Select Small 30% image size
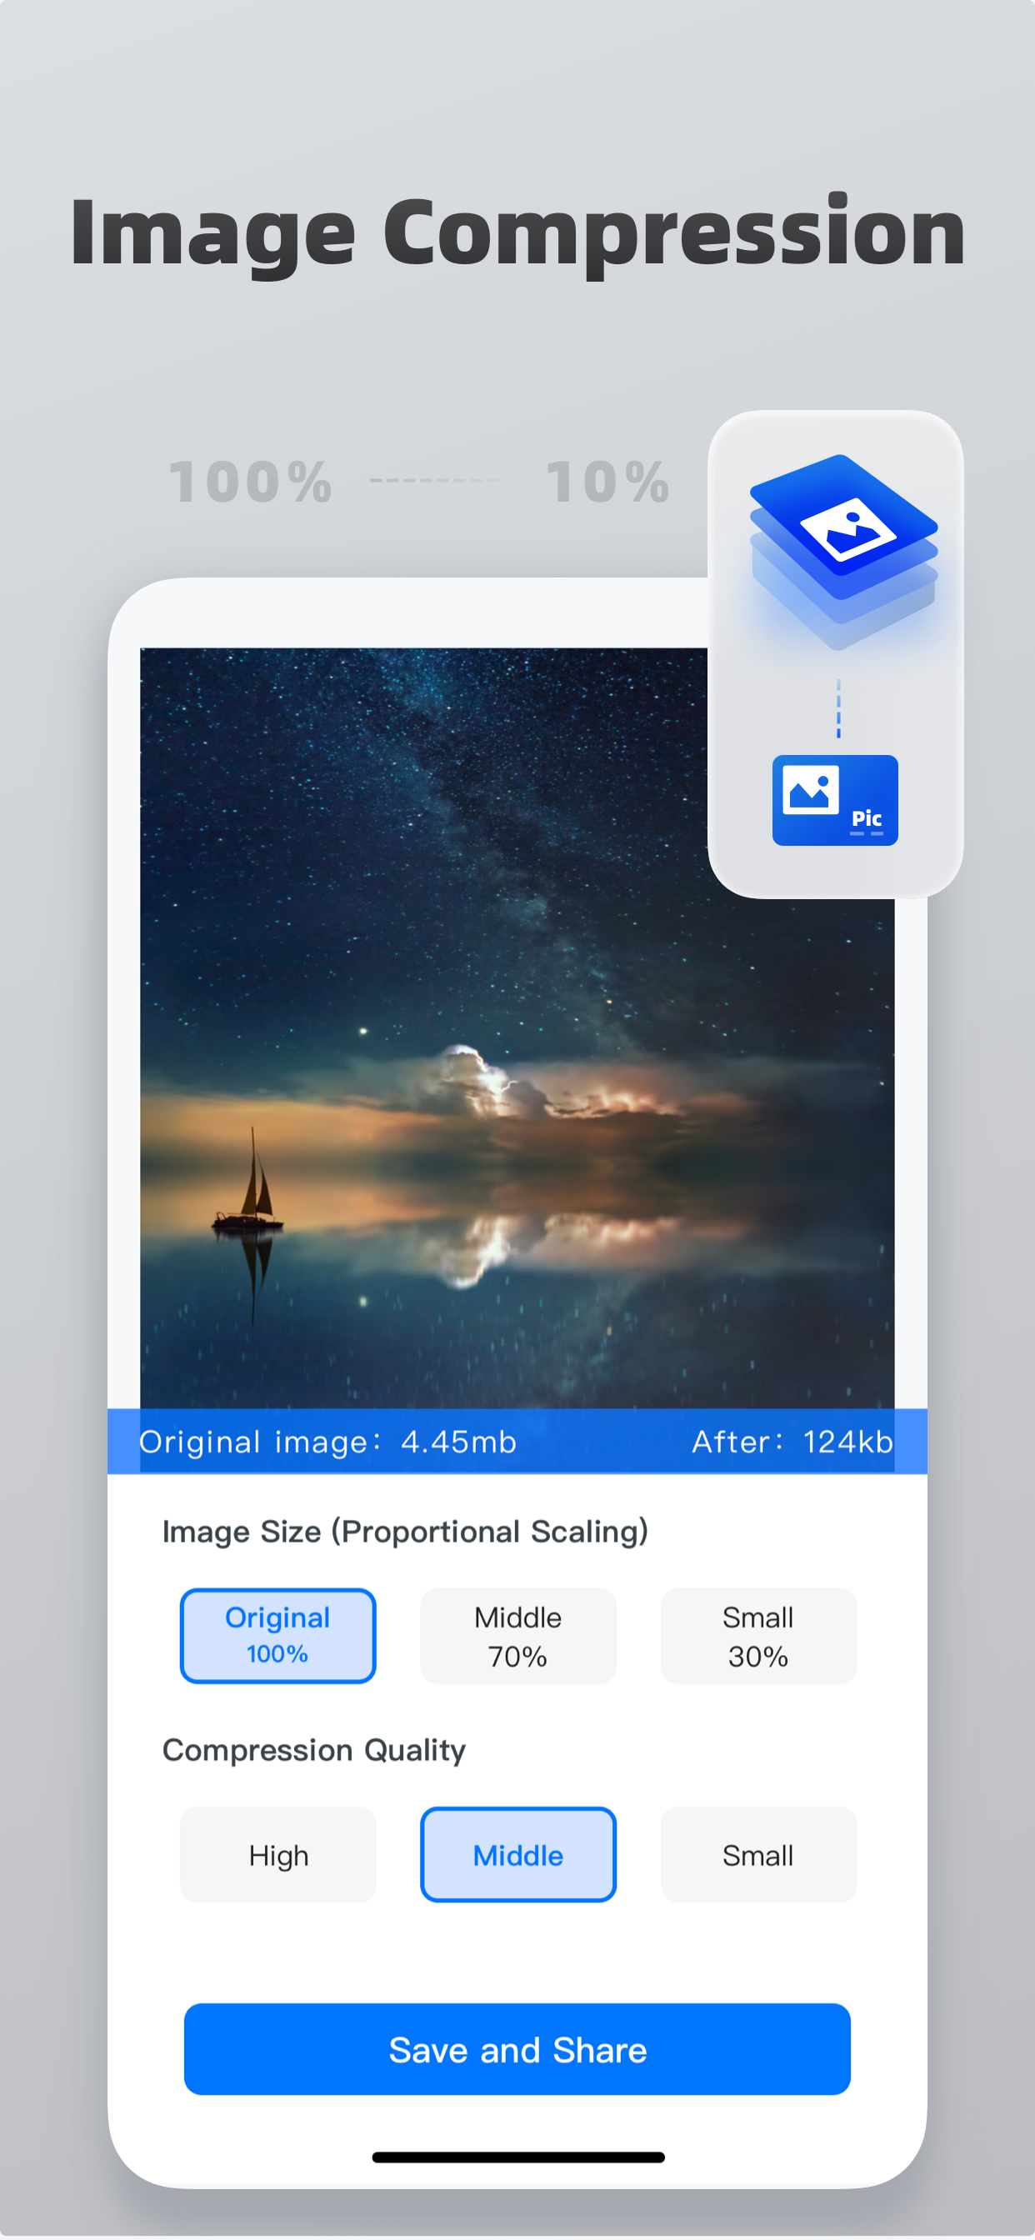Image resolution: width=1035 pixels, height=2240 pixels. point(758,1636)
